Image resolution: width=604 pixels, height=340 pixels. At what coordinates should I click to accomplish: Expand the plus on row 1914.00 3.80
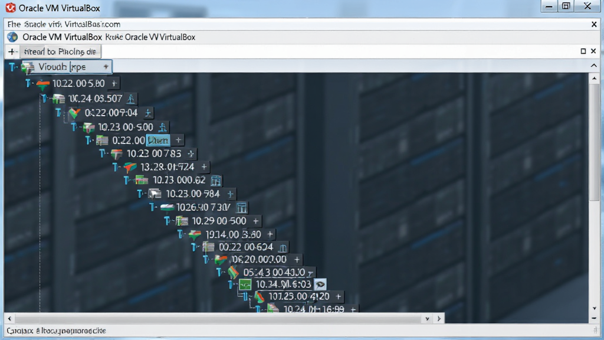point(270,234)
